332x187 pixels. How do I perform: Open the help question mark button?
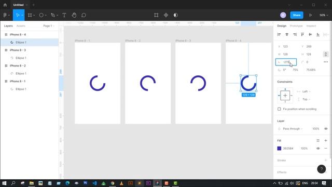[x=322, y=169]
